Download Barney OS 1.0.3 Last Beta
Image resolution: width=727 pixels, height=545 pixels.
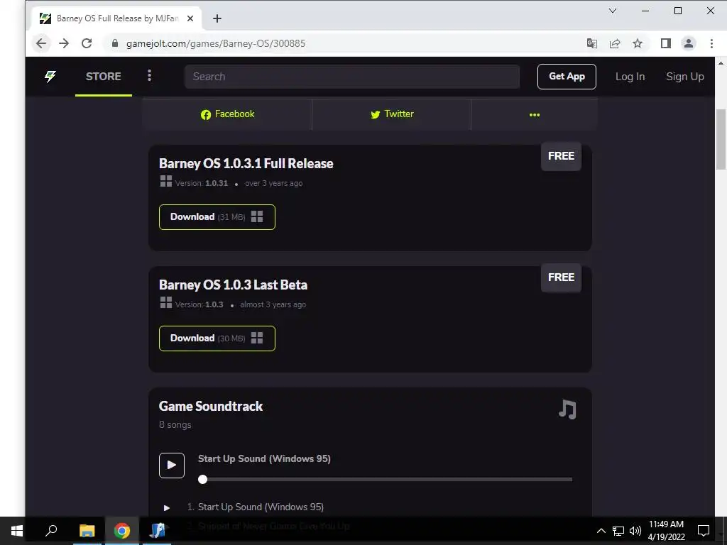(x=217, y=338)
